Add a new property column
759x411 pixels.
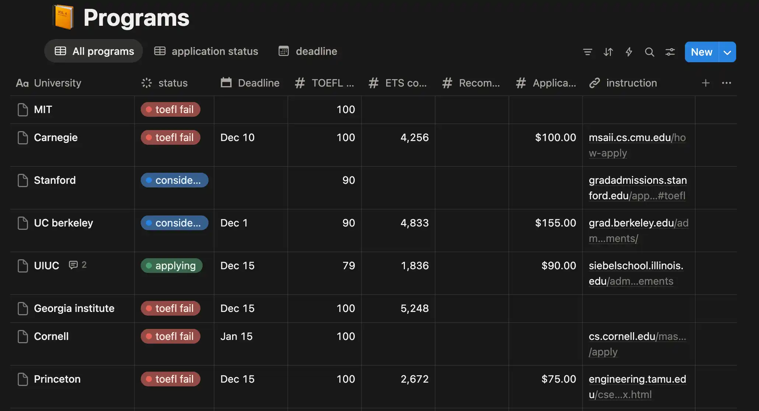[x=705, y=83]
